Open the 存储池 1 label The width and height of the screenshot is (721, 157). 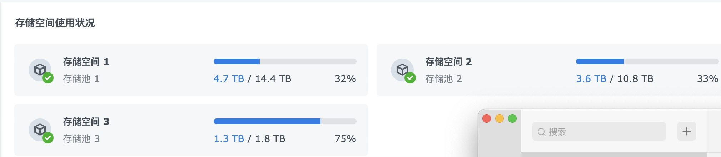[x=81, y=79]
